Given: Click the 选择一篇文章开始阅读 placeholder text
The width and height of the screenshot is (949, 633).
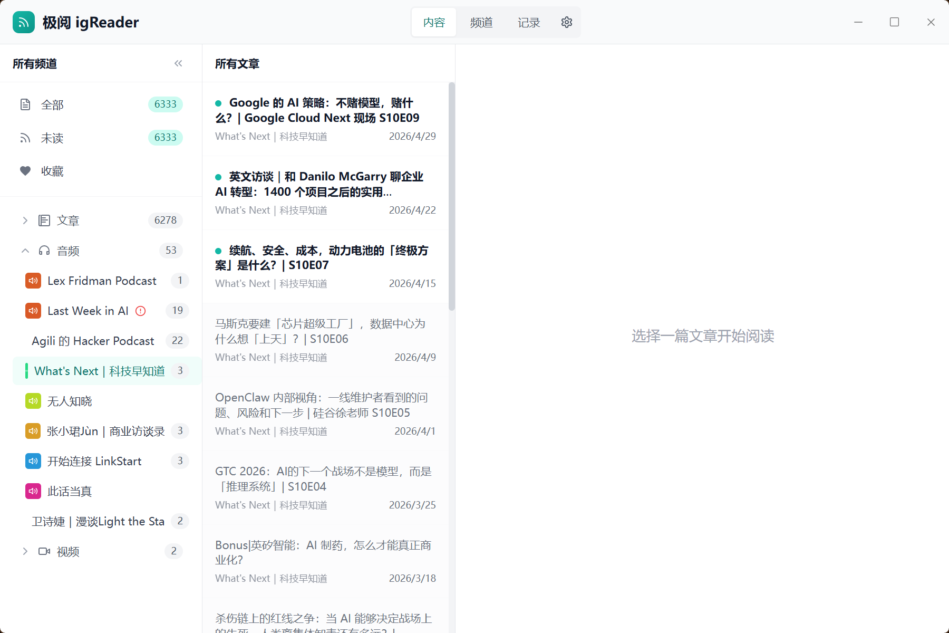Looking at the screenshot, I should click(x=703, y=336).
